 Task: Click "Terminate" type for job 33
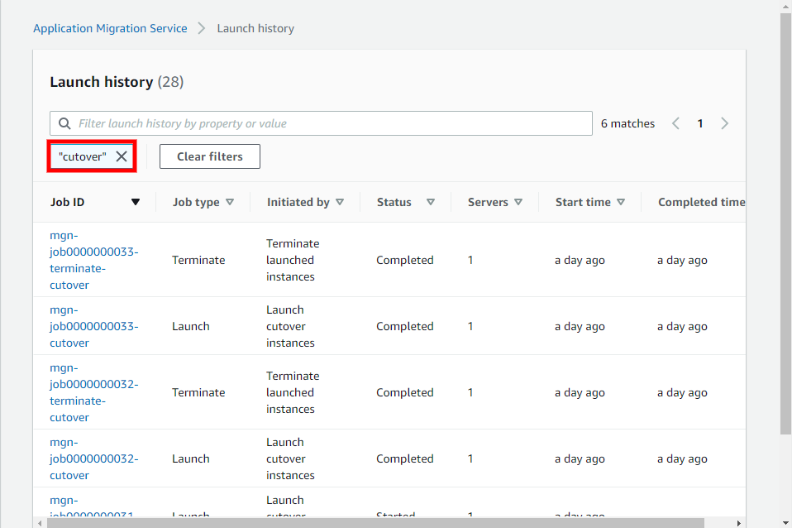click(198, 260)
